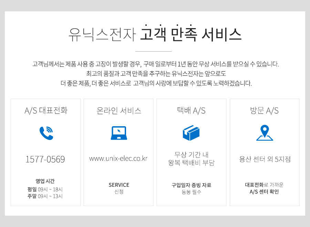
Task: Select the 방문 A/S card heading
Action: 265,111
